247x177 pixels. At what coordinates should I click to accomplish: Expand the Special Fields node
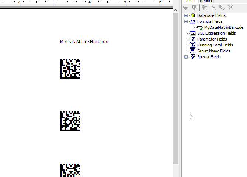click(x=186, y=57)
